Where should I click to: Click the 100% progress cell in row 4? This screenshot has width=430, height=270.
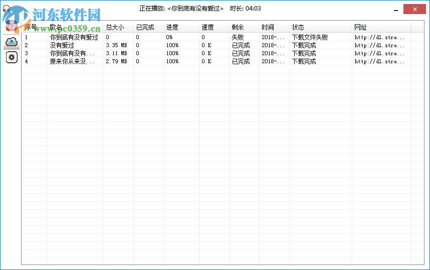click(x=172, y=61)
